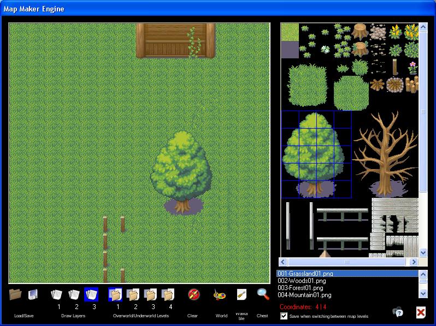Select draw layer 2 icon

pyautogui.click(x=74, y=294)
